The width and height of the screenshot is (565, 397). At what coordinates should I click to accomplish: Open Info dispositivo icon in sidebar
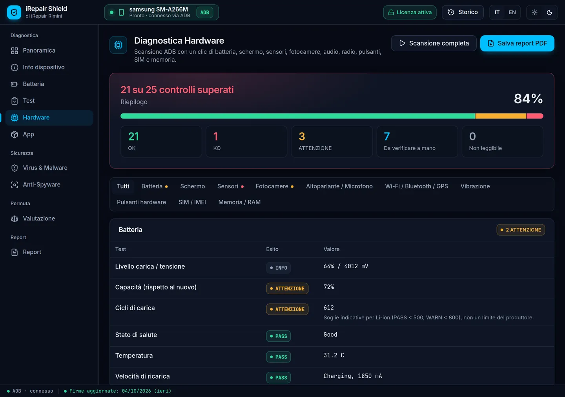tap(15, 67)
